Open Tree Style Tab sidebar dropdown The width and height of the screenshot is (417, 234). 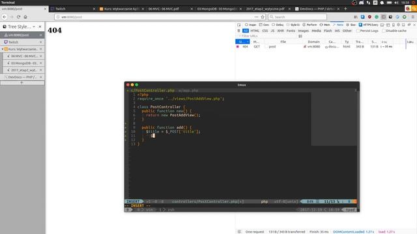pos(34,27)
